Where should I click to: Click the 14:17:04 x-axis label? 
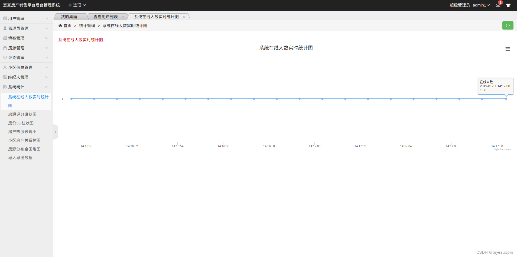click(406, 146)
